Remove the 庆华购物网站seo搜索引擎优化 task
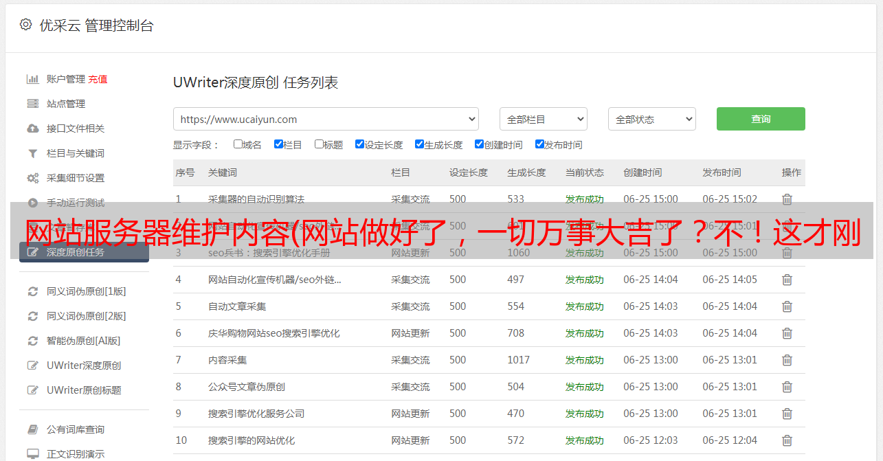The height and width of the screenshot is (461, 883). click(787, 333)
